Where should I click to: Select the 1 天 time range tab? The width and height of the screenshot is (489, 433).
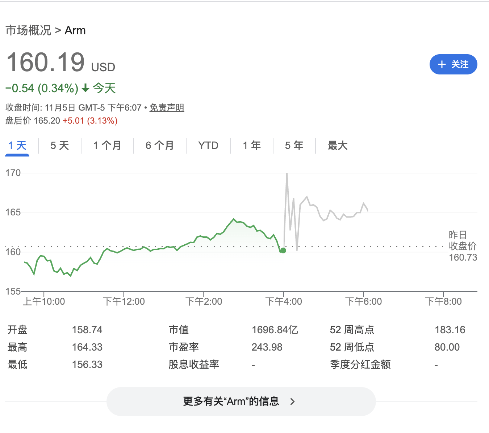tap(17, 146)
